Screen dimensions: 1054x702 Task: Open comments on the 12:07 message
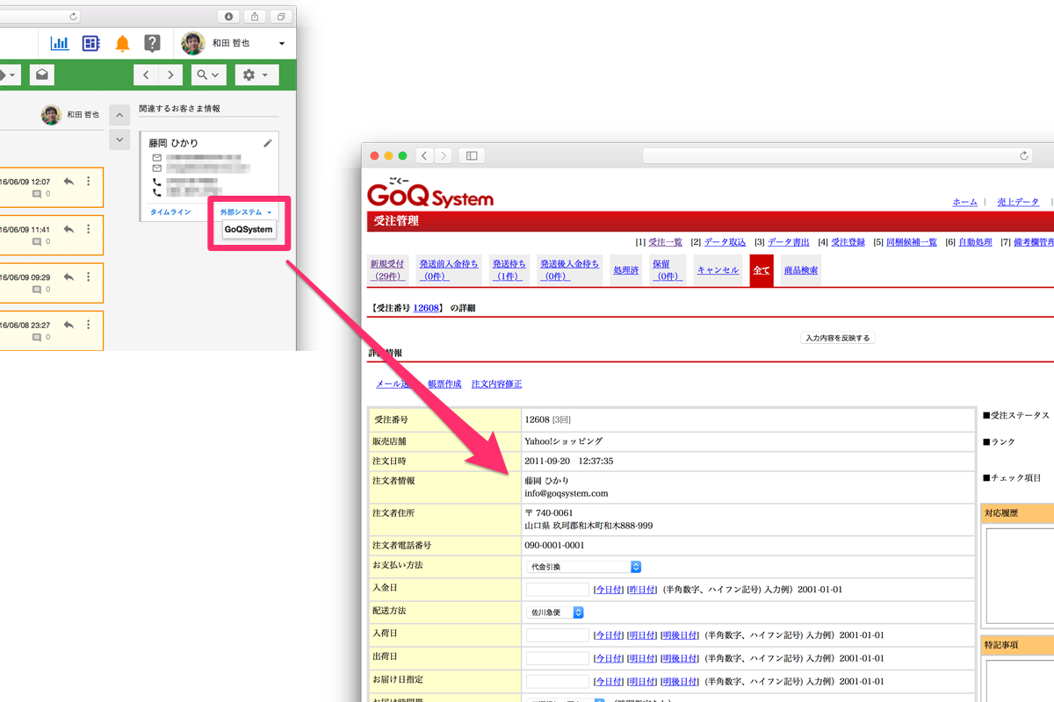pos(41,194)
